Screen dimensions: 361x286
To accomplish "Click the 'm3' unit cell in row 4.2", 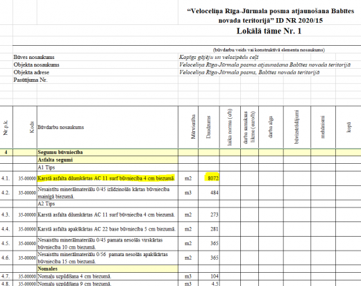I will click(x=188, y=193).
